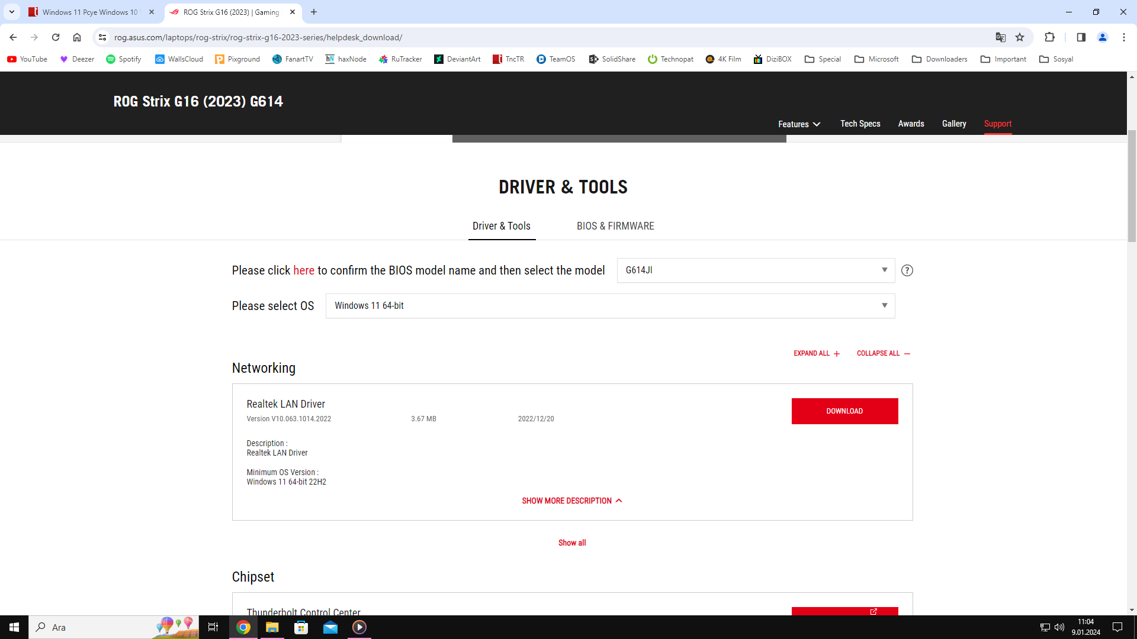Open the YouTube bookmark
The height and width of the screenshot is (639, 1137).
27,59
